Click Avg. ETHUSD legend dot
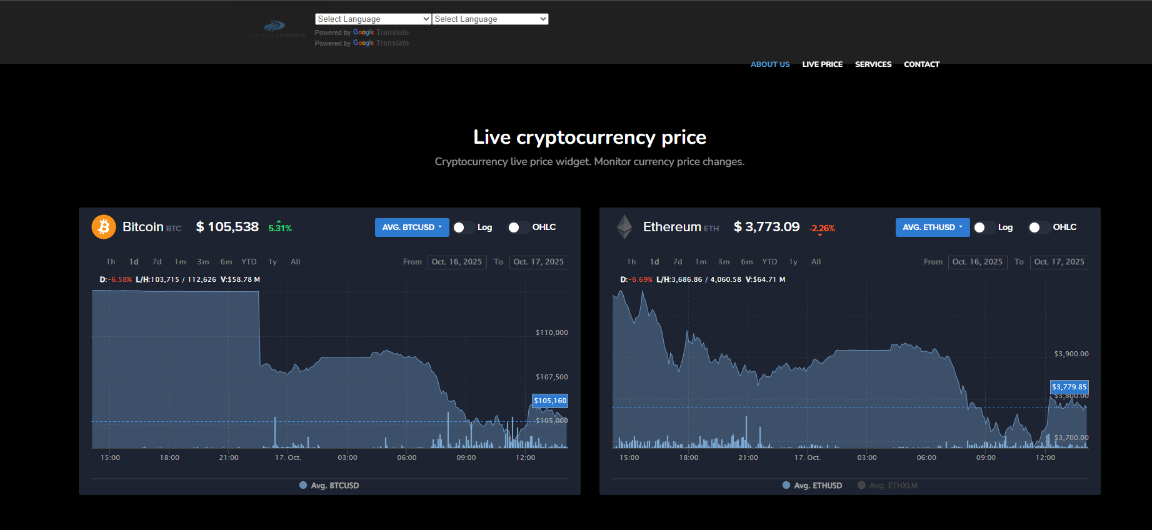1152x530 pixels. [x=786, y=485]
